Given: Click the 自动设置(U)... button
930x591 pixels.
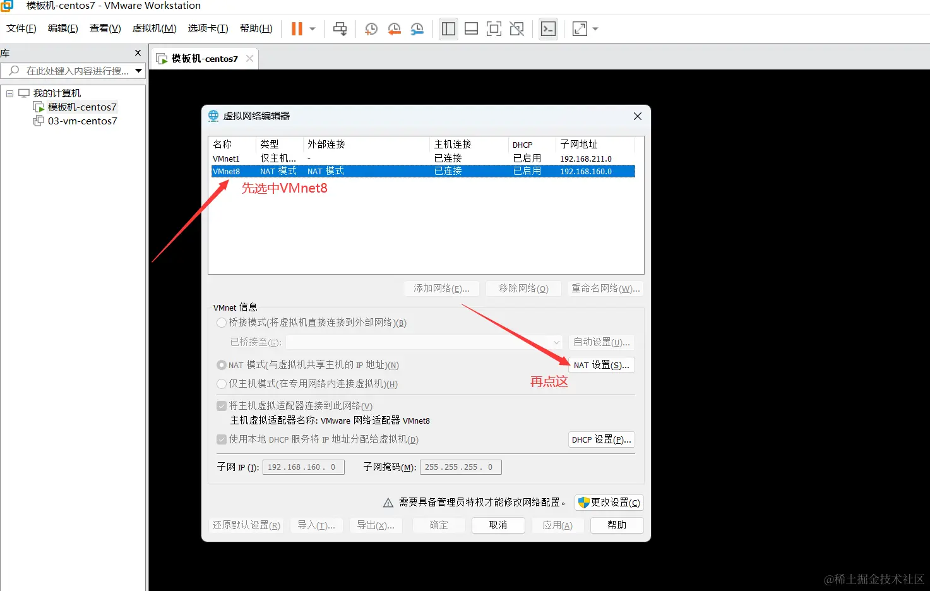Looking at the screenshot, I should pyautogui.click(x=602, y=342).
